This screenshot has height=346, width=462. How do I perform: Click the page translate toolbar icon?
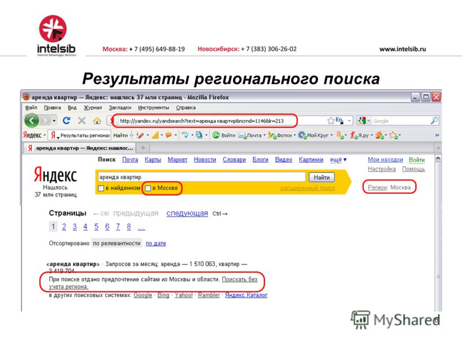click(x=199, y=136)
